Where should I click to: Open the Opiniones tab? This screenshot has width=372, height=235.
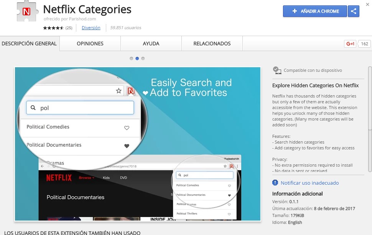click(x=90, y=44)
